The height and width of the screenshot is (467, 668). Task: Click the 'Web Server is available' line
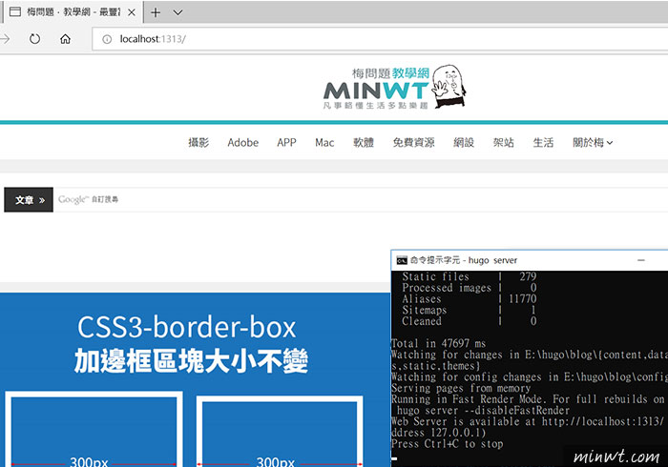528,421
